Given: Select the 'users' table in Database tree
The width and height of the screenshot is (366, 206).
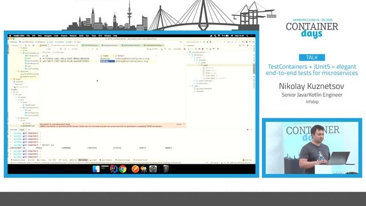Looking at the screenshot, I should [x=205, y=65].
